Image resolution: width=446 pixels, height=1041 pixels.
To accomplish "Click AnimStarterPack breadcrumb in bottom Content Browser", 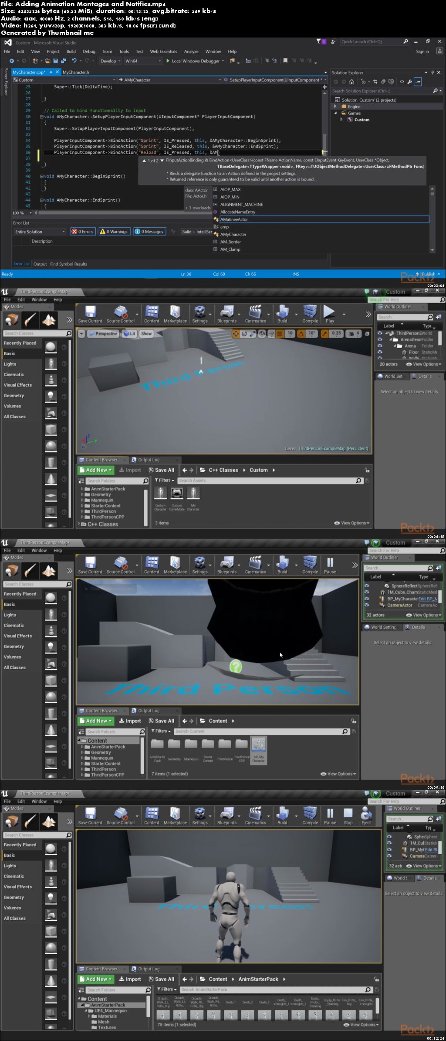I will (x=258, y=979).
